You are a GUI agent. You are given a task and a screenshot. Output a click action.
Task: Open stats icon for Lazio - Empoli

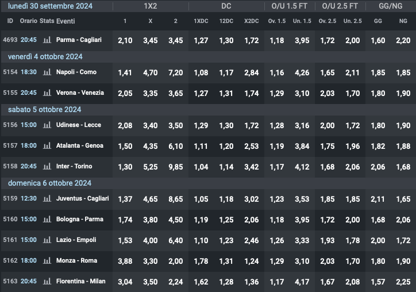tap(47, 240)
